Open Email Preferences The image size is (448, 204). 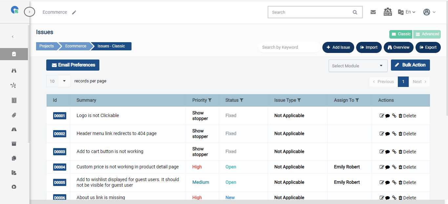coord(73,65)
